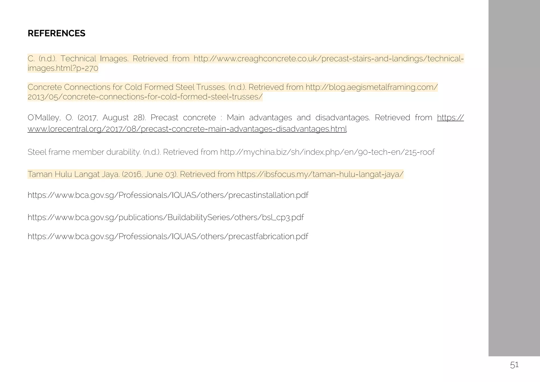Click the gray sidebar panel

coord(514,178)
